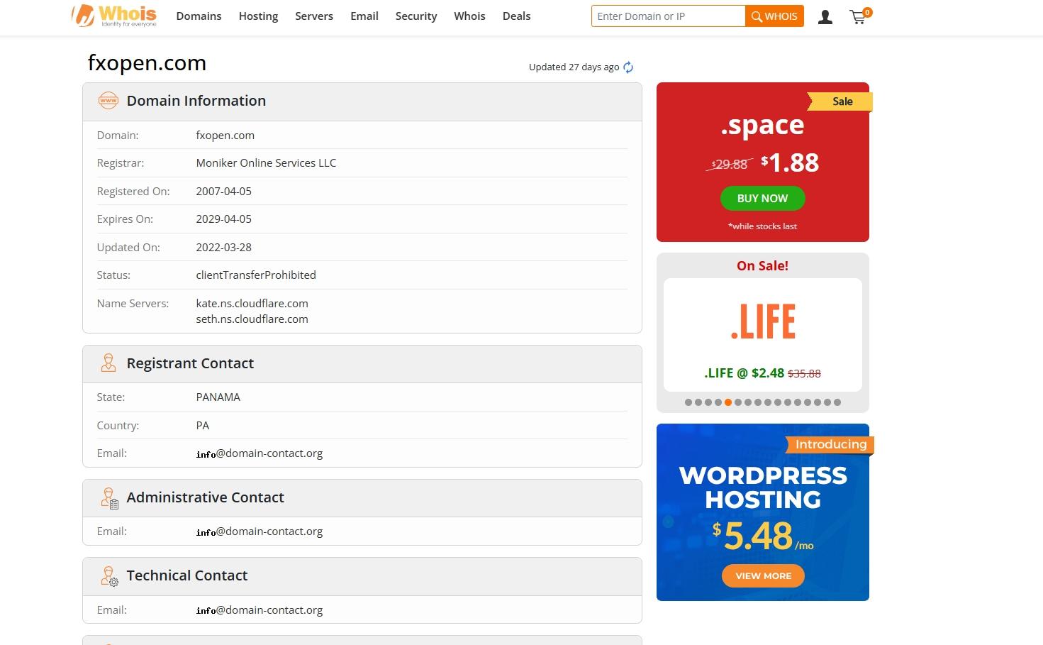Click the 'Updated 27 days ago' text

click(574, 67)
